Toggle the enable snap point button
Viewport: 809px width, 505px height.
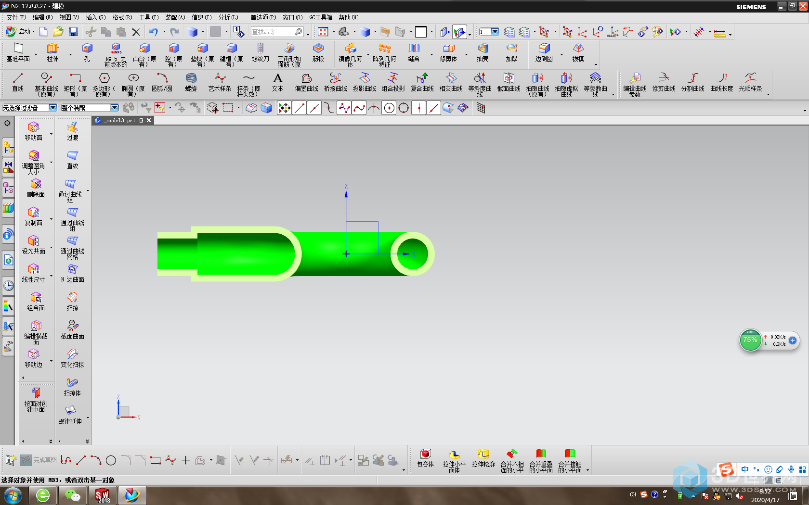pos(285,108)
